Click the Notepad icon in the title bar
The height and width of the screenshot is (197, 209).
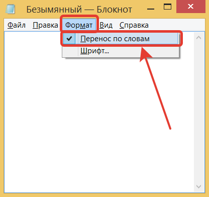tap(11, 9)
